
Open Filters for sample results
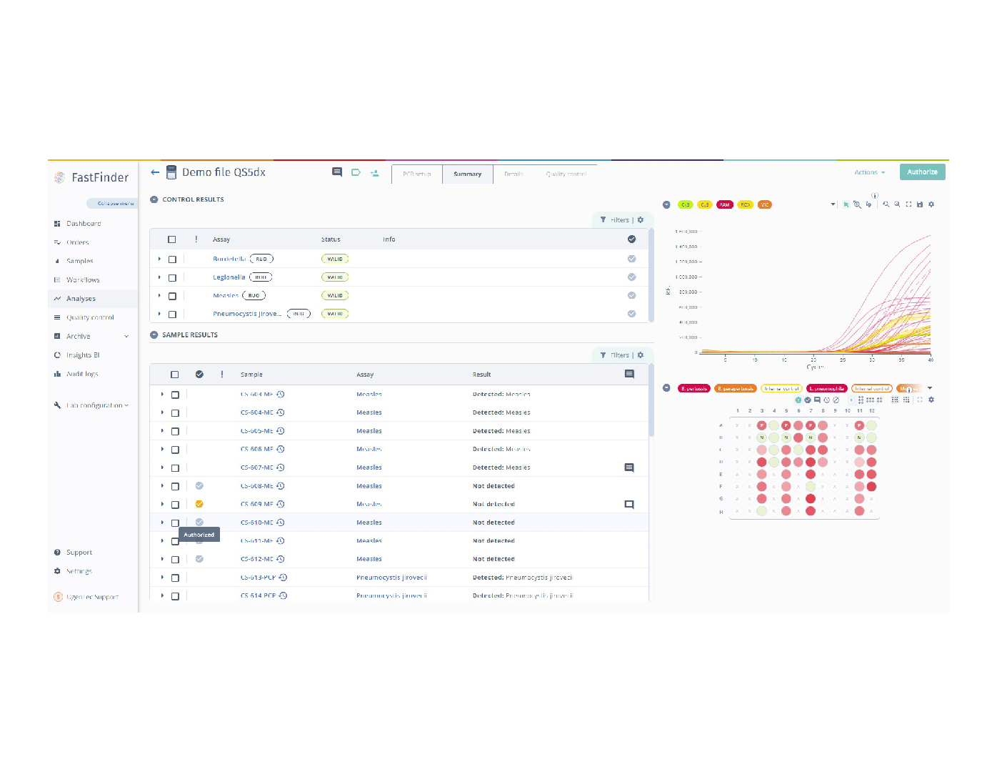click(x=614, y=355)
